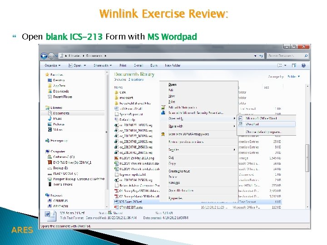The height and width of the screenshot is (245, 327).
Task: Click New folder in the toolbar
Action: (x=173, y=65)
